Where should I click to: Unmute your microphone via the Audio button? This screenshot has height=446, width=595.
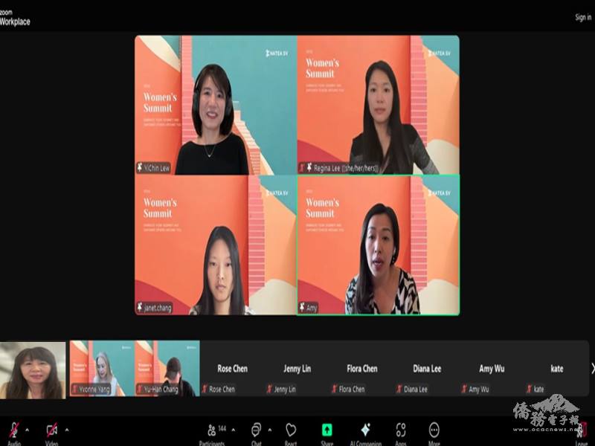coord(13,430)
